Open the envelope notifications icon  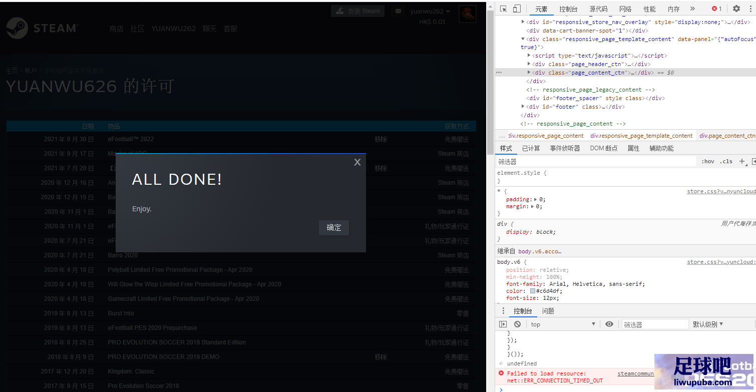tap(398, 11)
